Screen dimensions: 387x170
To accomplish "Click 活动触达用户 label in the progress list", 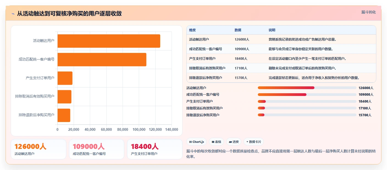I will (x=196, y=88).
